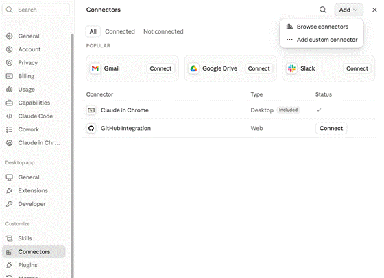Open Cowork settings page
Image resolution: width=384 pixels, height=278 pixels.
34,129
